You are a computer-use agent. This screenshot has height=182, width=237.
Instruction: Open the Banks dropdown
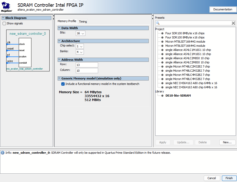click(x=80, y=52)
